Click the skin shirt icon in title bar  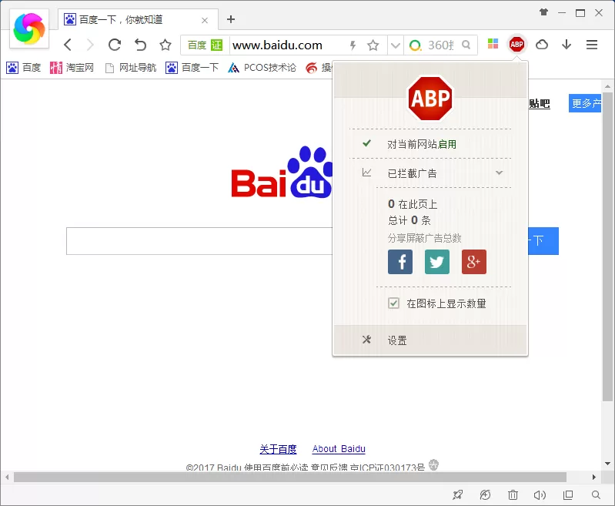[x=543, y=12]
